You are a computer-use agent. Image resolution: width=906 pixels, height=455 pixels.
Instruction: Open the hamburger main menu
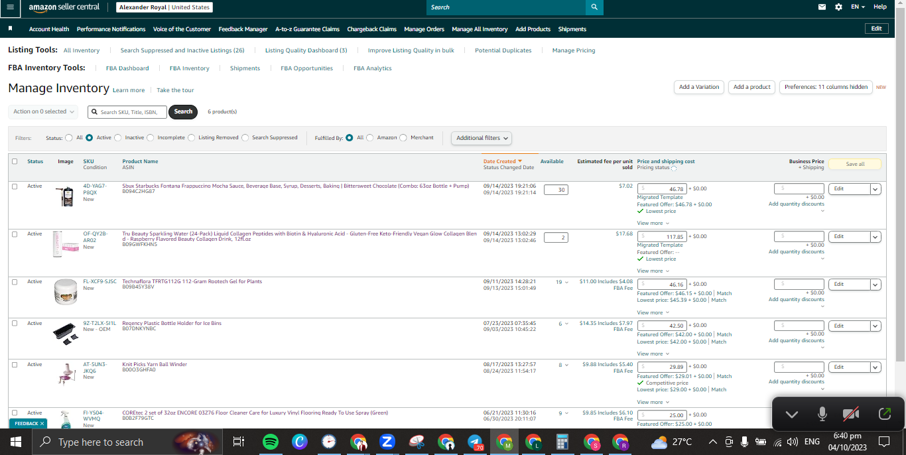9,7
